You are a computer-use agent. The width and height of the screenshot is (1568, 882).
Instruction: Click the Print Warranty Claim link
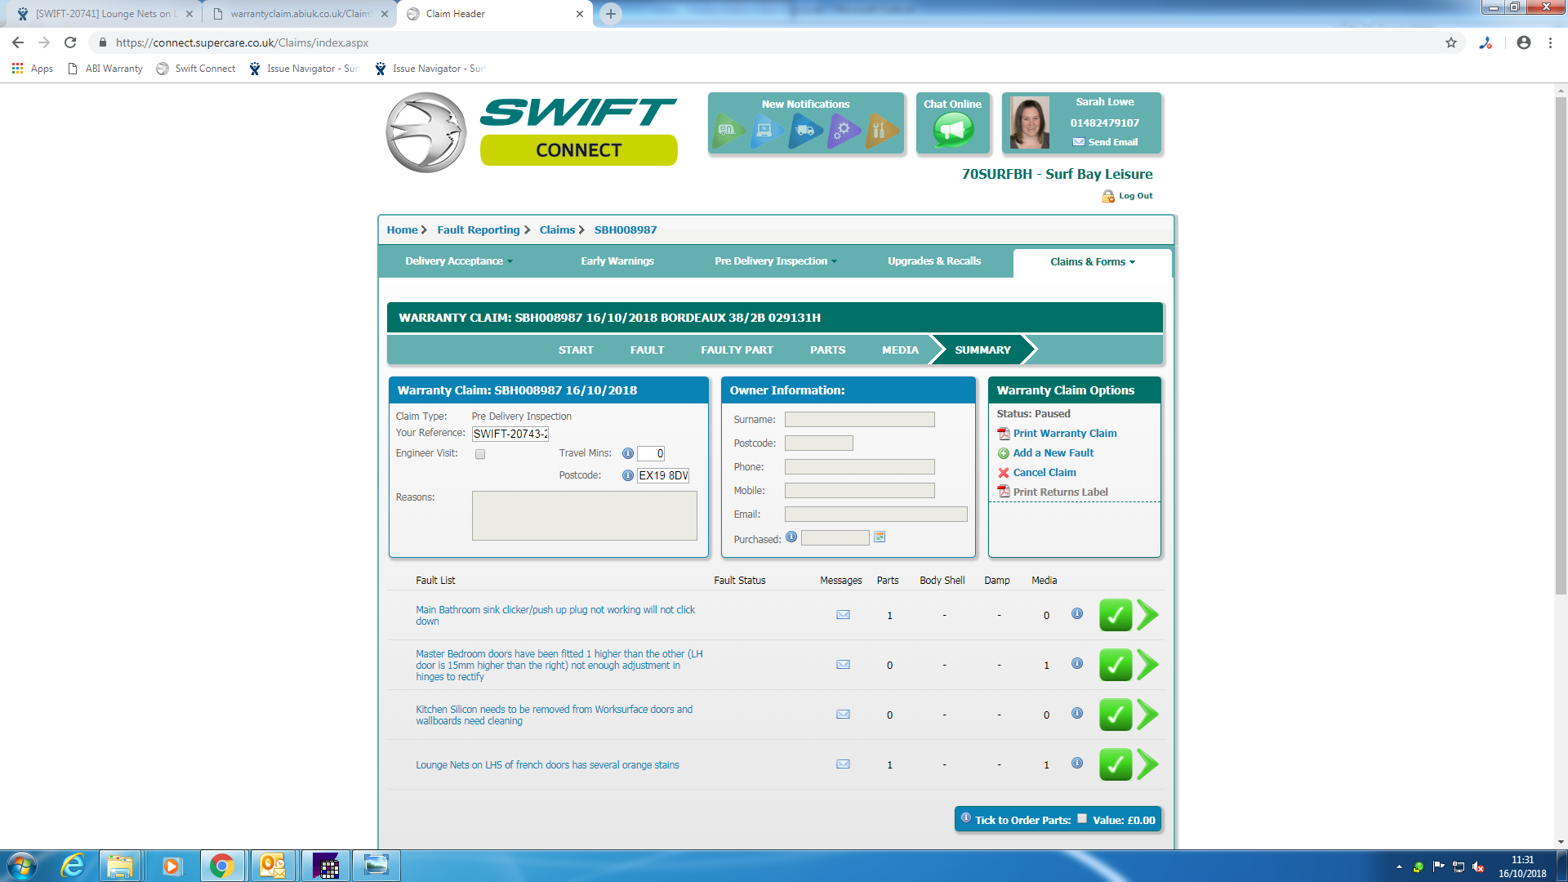coord(1064,434)
